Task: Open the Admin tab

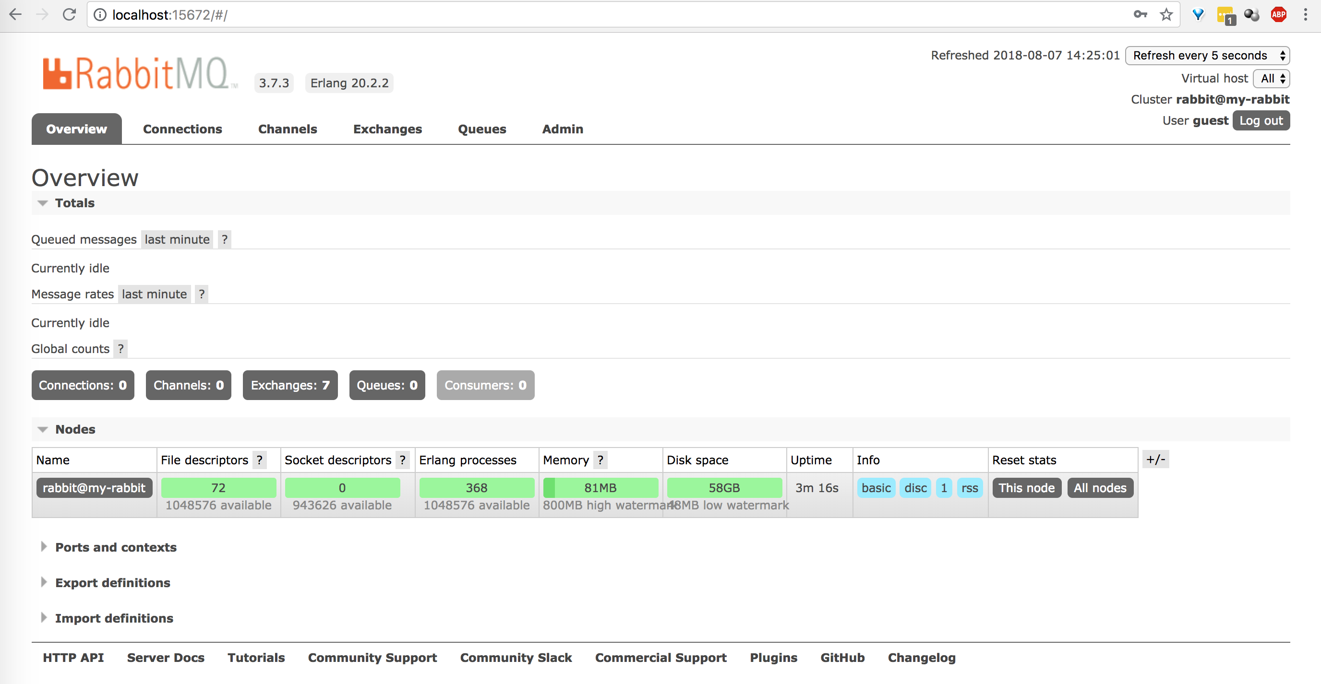Action: click(562, 129)
